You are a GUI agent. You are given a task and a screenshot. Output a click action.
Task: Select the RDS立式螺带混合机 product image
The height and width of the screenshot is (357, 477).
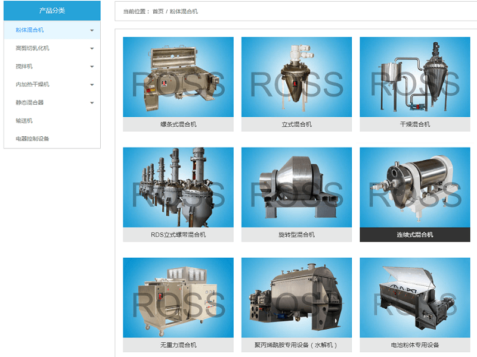tap(178, 187)
